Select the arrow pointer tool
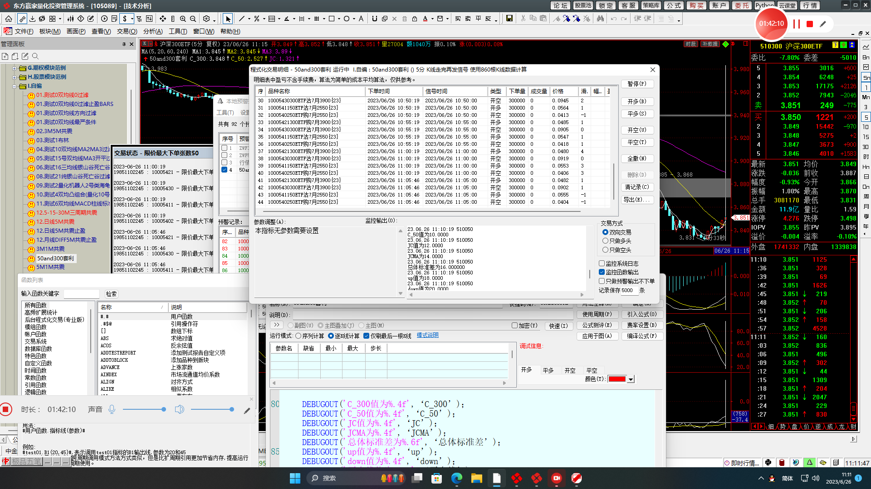Viewport: 871px width, 489px height. pos(228,19)
